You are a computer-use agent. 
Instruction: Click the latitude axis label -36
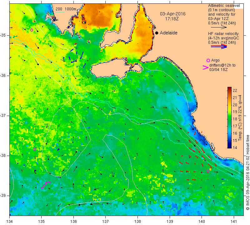click(3, 75)
